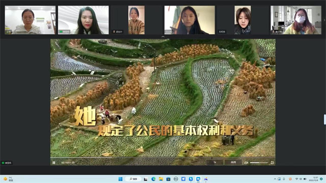This screenshot has height=183, width=326.
Task: Switch to the meeting app taskbar icon
Action: (198, 179)
